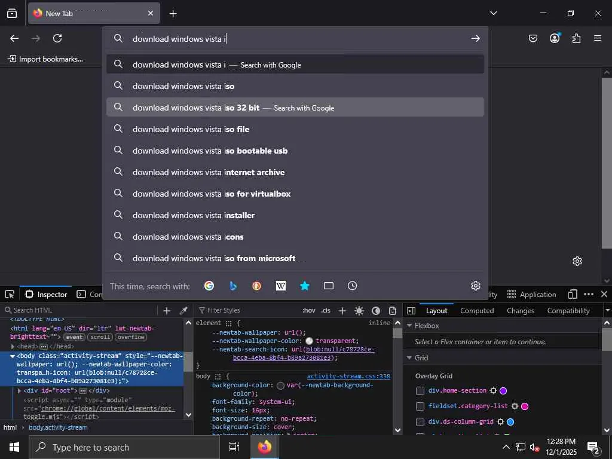Screen dimensions: 612x459
Task: Activate the DevTools element picker
Action: click(10, 294)
